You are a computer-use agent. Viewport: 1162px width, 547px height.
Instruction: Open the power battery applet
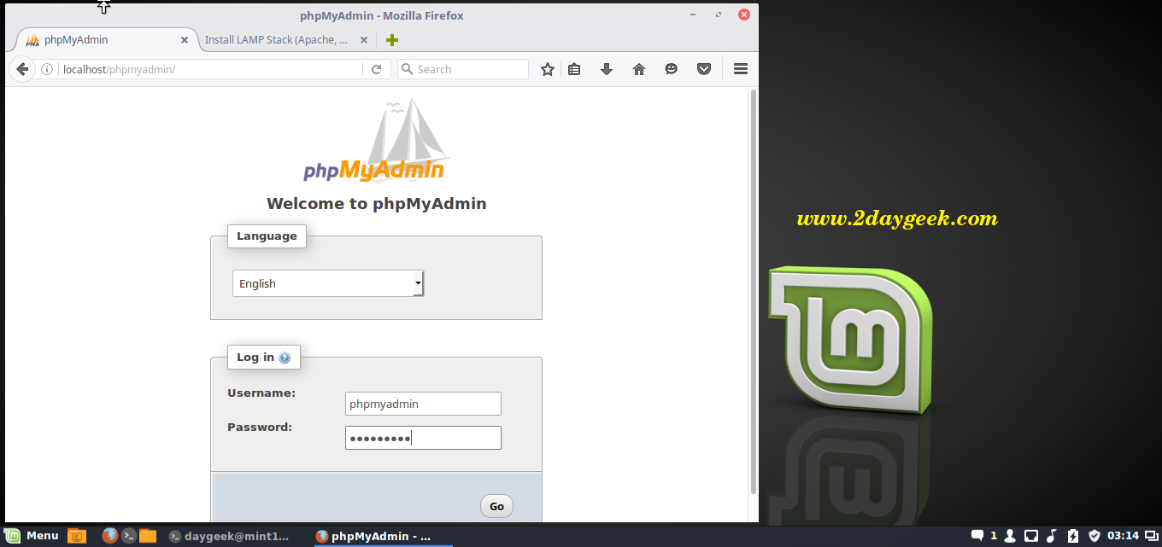1073,536
